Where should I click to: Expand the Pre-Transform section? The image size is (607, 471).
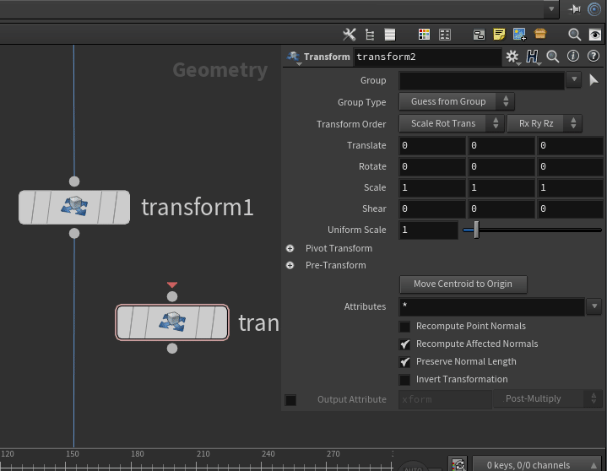pyautogui.click(x=290, y=266)
